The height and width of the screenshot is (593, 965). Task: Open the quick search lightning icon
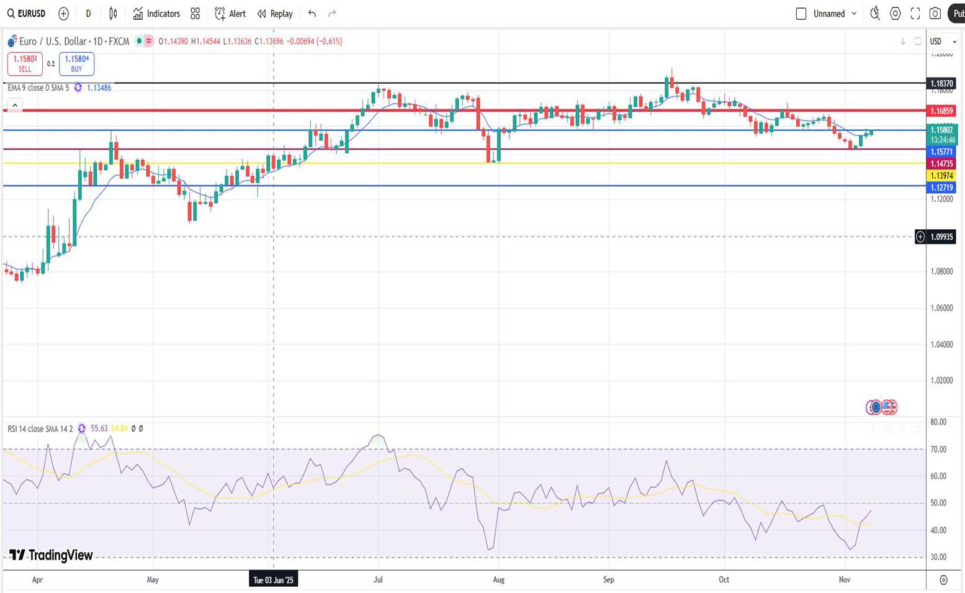click(875, 14)
